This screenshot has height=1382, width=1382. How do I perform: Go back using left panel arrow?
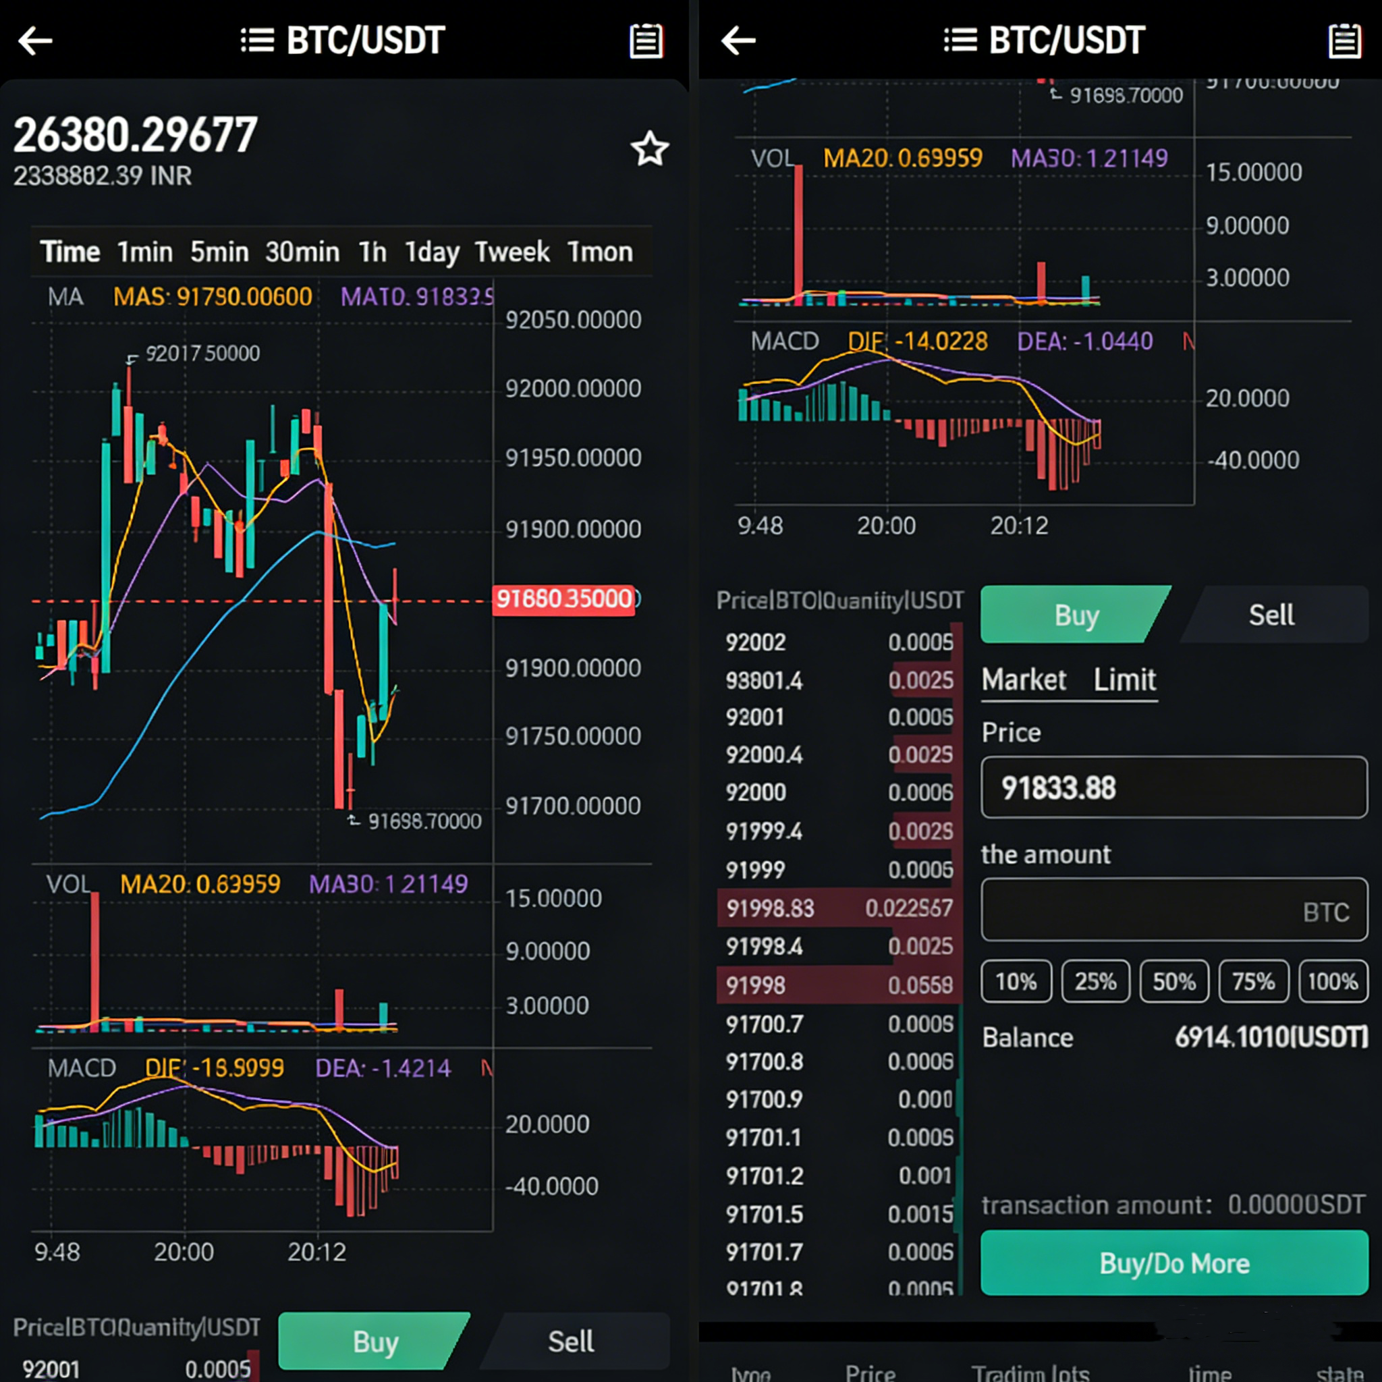point(35,40)
